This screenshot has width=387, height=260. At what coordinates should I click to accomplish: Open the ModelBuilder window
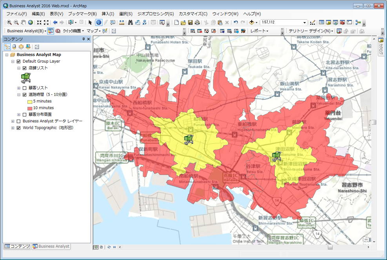point(358,22)
